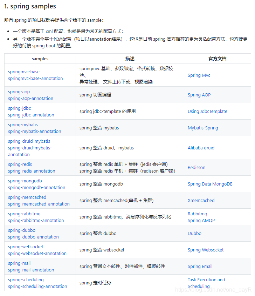Viewport: 255px width, 296px height.
Task: Click the bullet '一个版本是基于 xml 配置'
Action: [68, 31]
